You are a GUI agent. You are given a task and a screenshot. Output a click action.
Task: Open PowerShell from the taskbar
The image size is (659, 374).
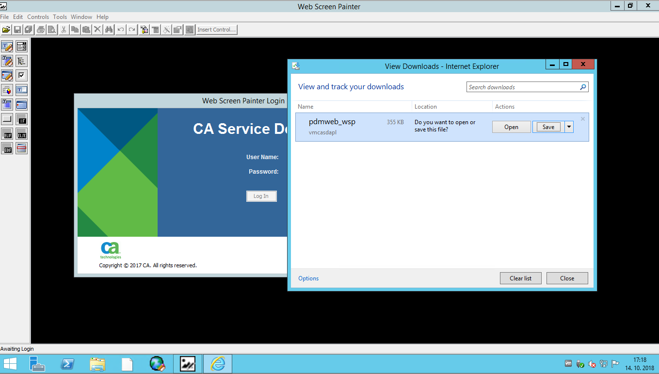(67, 364)
